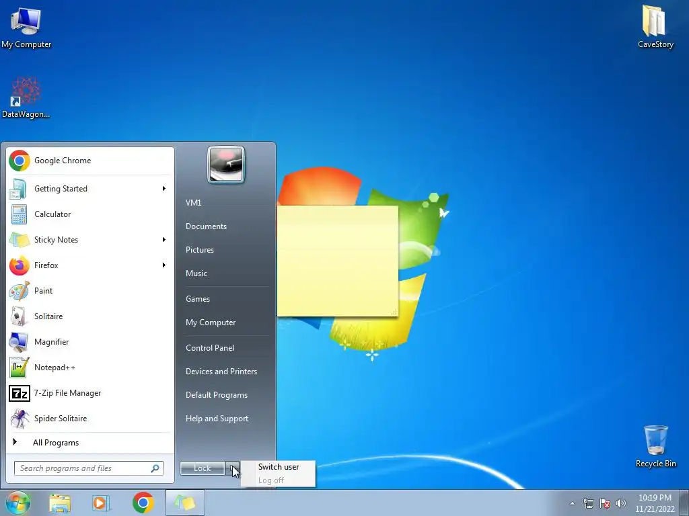The height and width of the screenshot is (516, 689).
Task: Launch Notepad++ from the Start menu
Action: coord(90,368)
